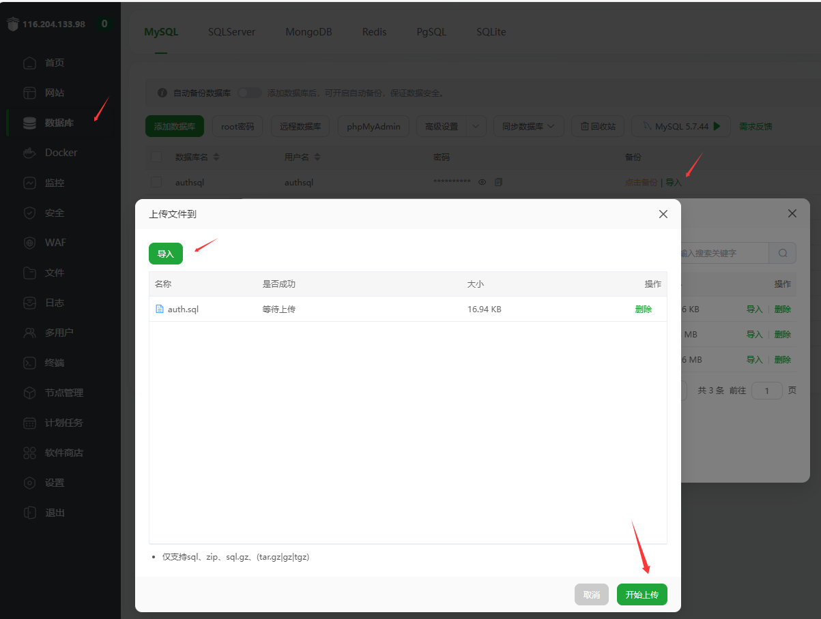The width and height of the screenshot is (821, 619).
Task: Click the start upload (开始上传) button
Action: click(x=642, y=594)
